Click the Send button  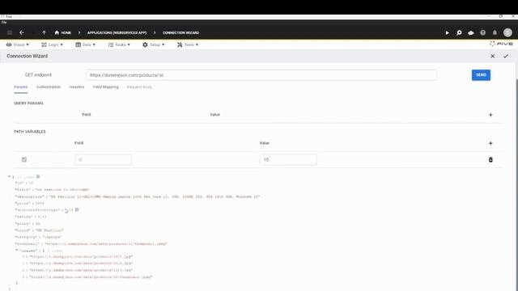coord(481,75)
